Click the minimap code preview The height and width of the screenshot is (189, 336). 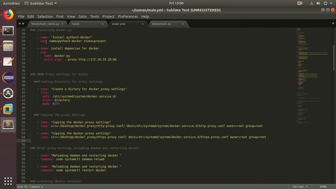(312, 76)
